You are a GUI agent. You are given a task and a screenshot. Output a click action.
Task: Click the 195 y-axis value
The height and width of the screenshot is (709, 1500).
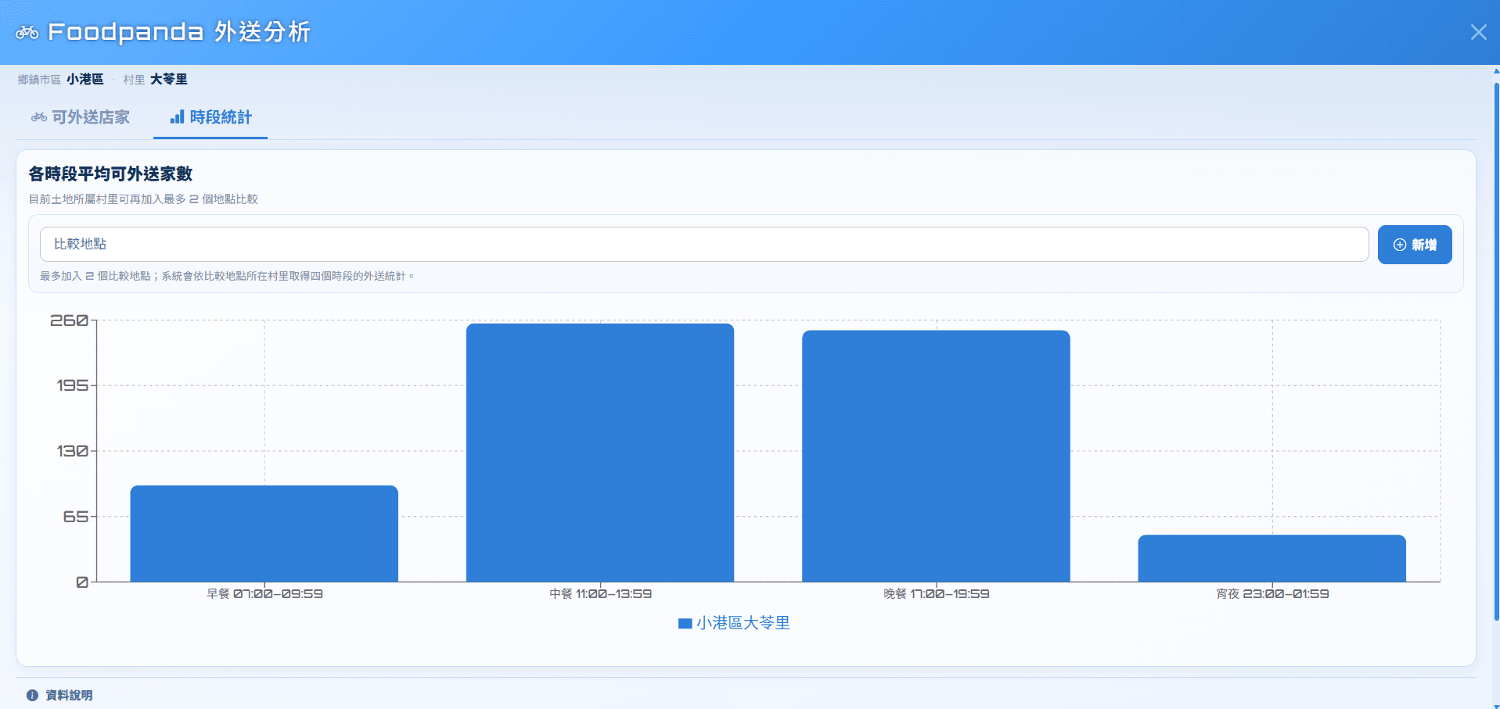point(73,385)
